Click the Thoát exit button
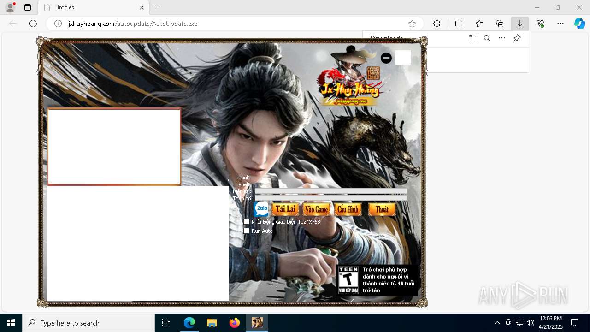This screenshot has height=332, width=590. click(382, 209)
